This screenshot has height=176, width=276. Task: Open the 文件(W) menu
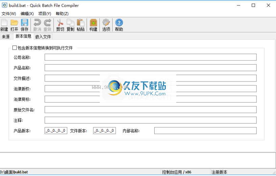pyautogui.click(x=9, y=14)
